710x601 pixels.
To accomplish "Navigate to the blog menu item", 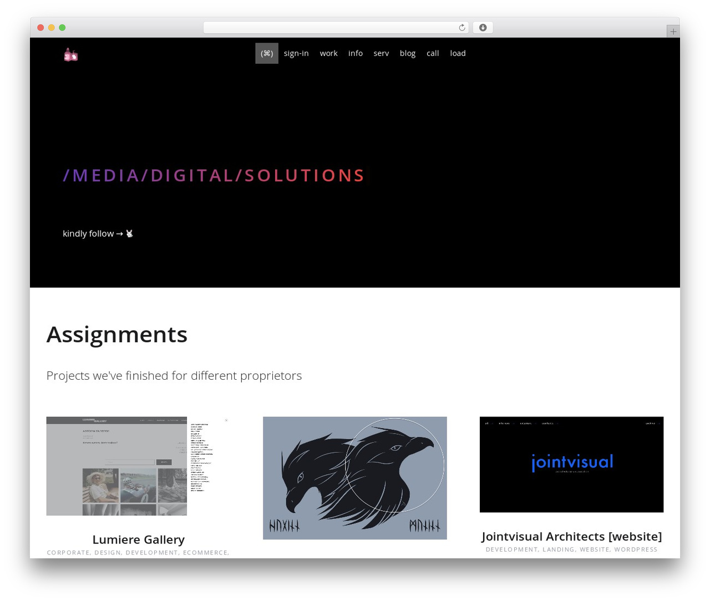I will (408, 53).
